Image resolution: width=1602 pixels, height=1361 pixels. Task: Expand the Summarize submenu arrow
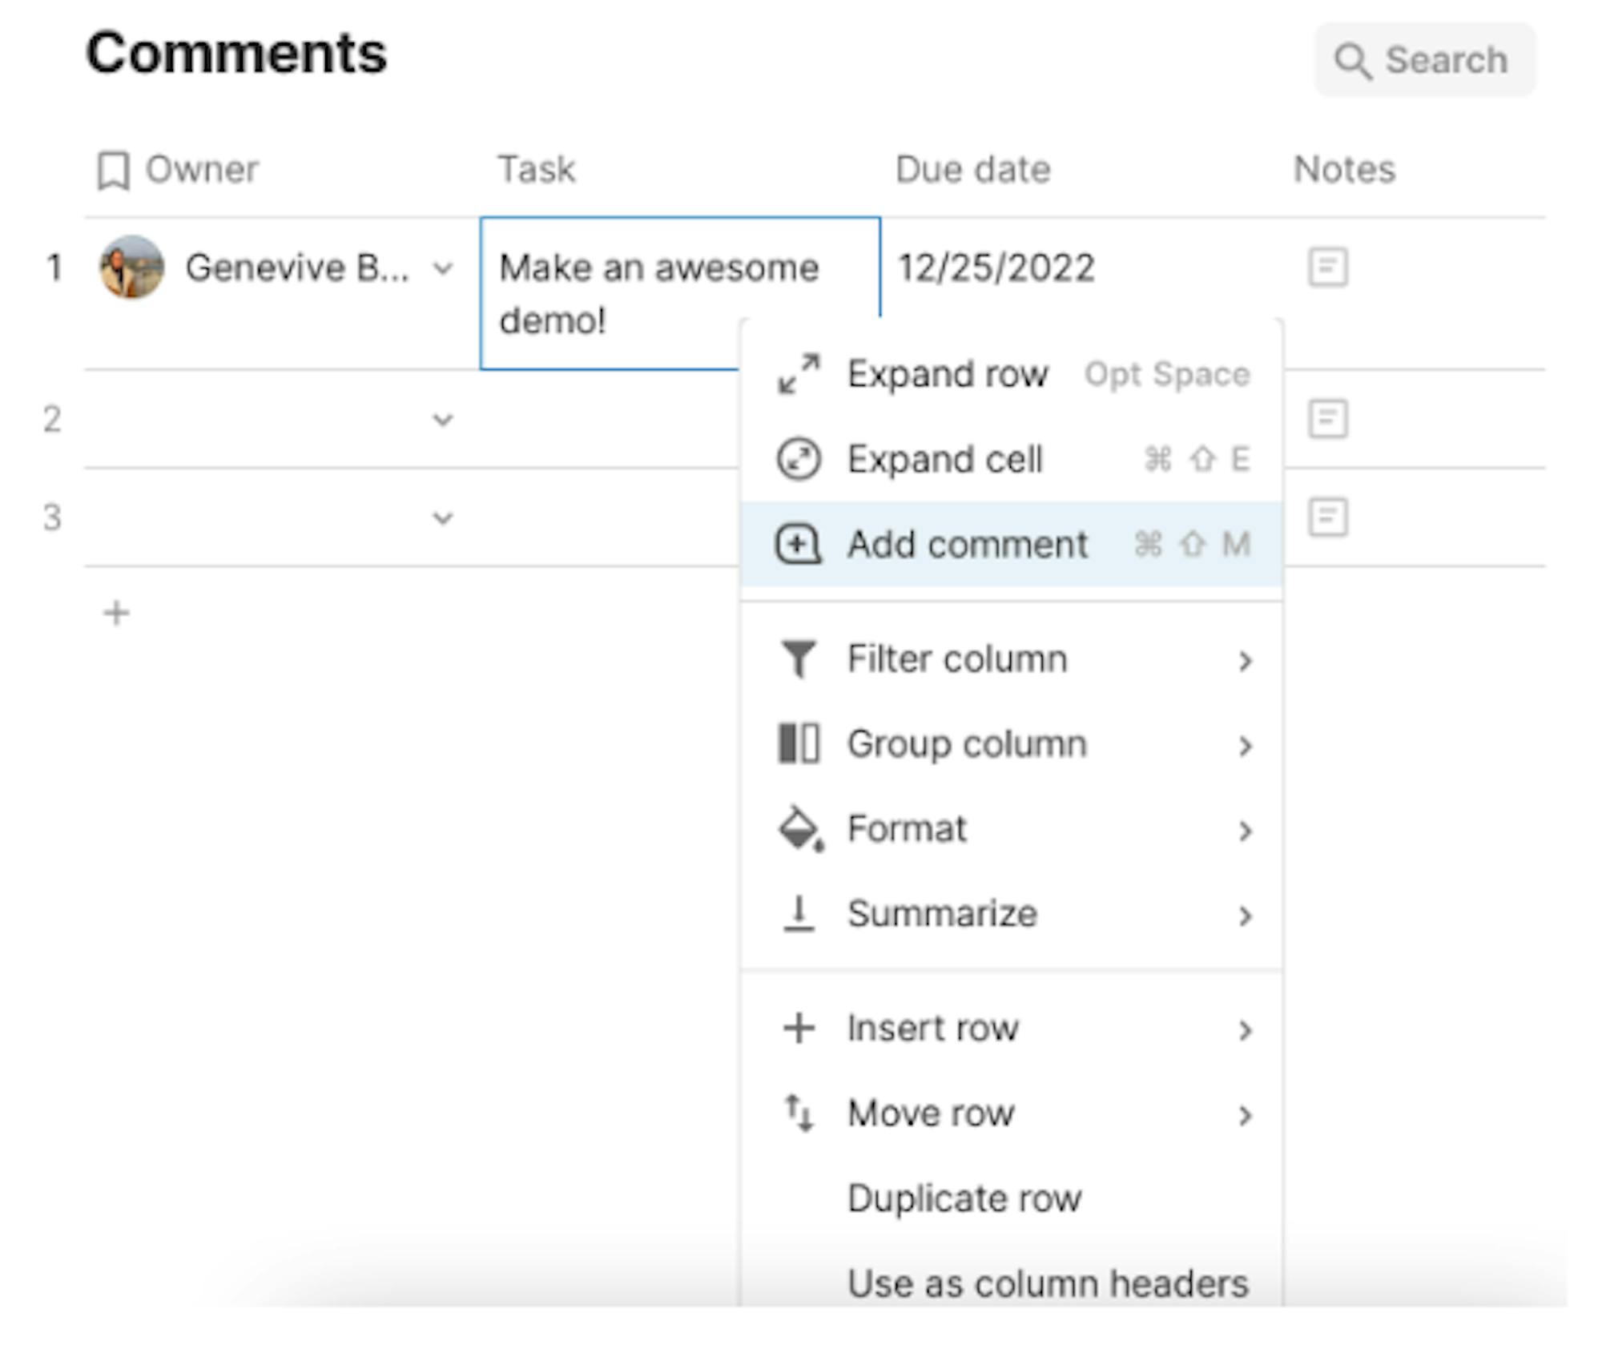pos(1245,915)
